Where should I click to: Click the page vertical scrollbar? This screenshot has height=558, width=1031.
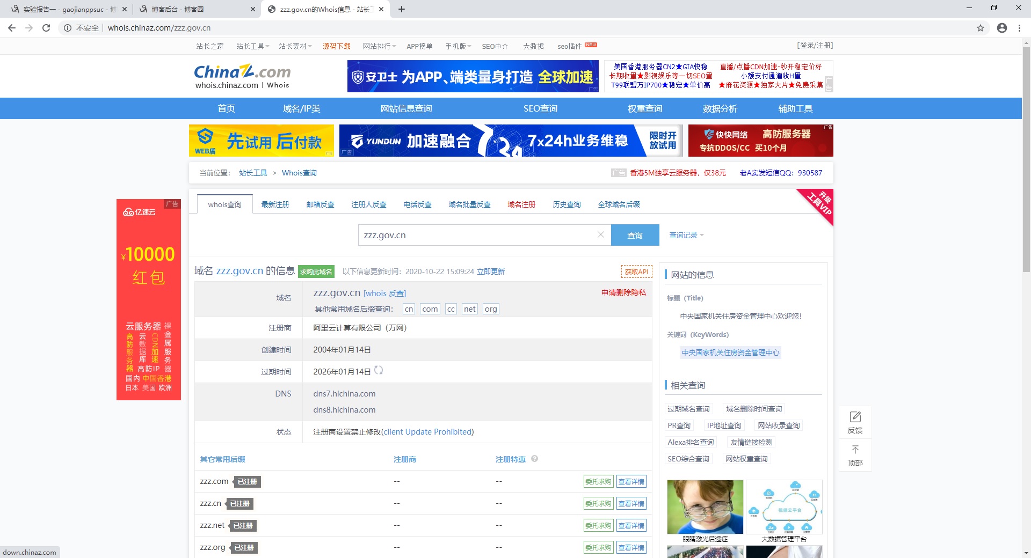point(1026,161)
